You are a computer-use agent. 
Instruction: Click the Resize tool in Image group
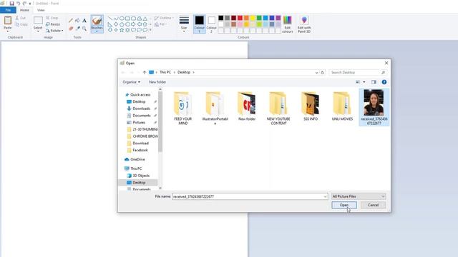[53, 24]
